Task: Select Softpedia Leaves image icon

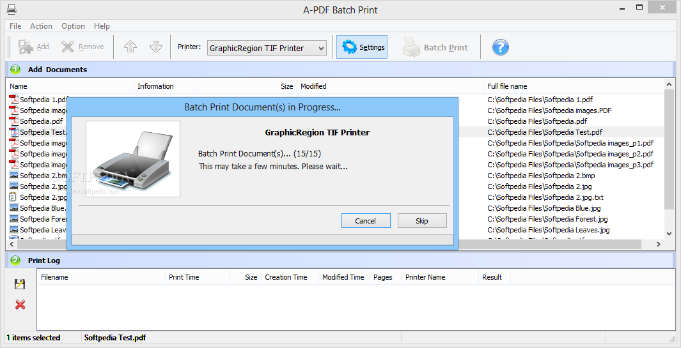Action: (14, 229)
